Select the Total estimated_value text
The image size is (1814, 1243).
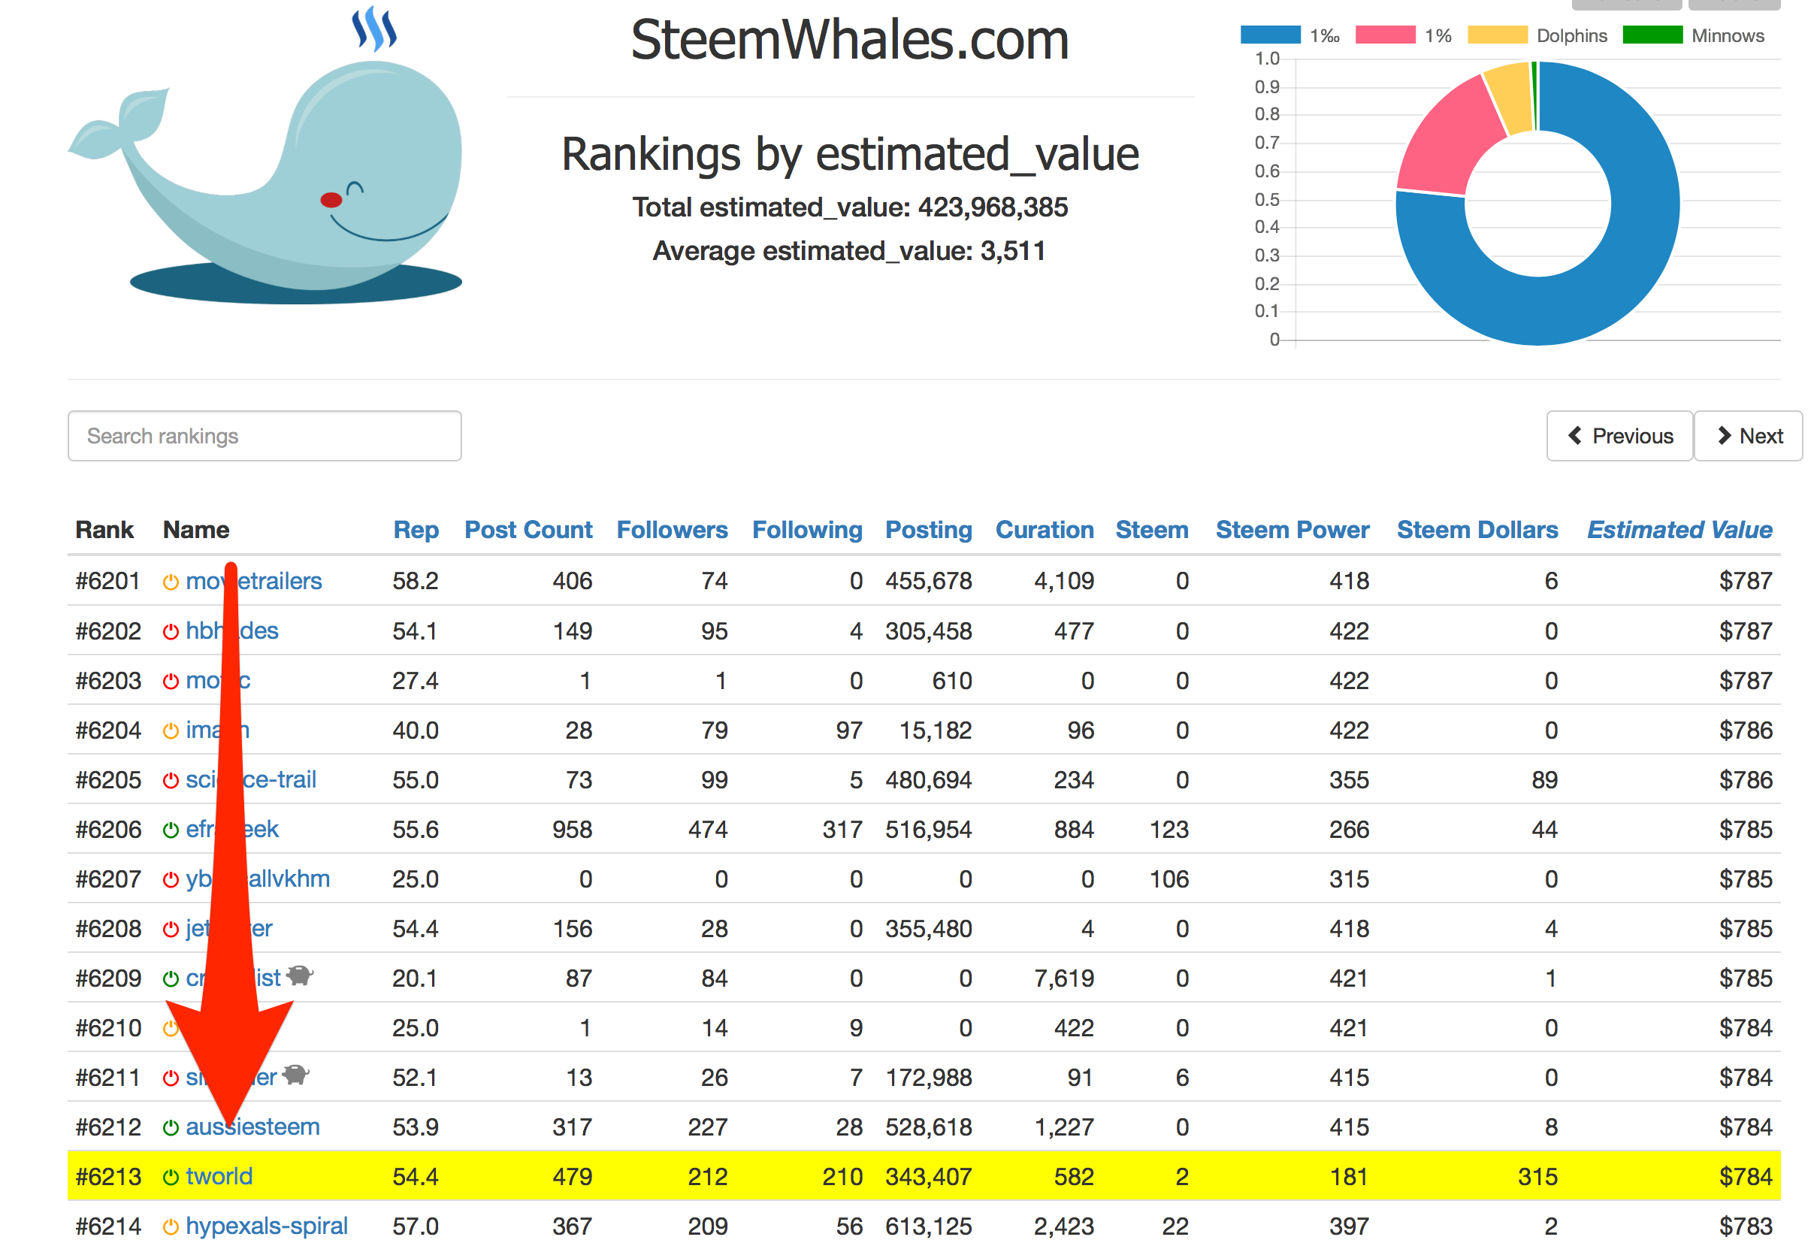850,207
